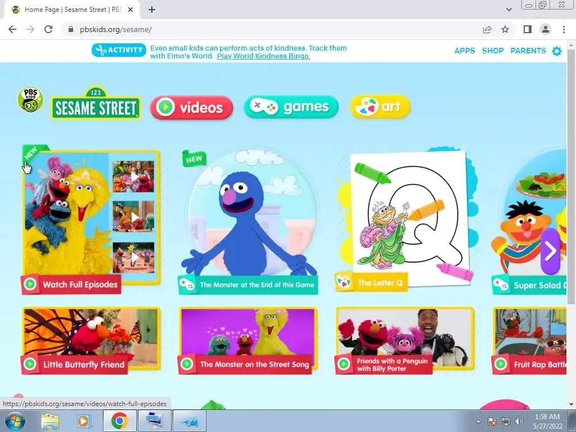
Task: Click the first small episode preview thumbnail
Action: tap(133, 177)
